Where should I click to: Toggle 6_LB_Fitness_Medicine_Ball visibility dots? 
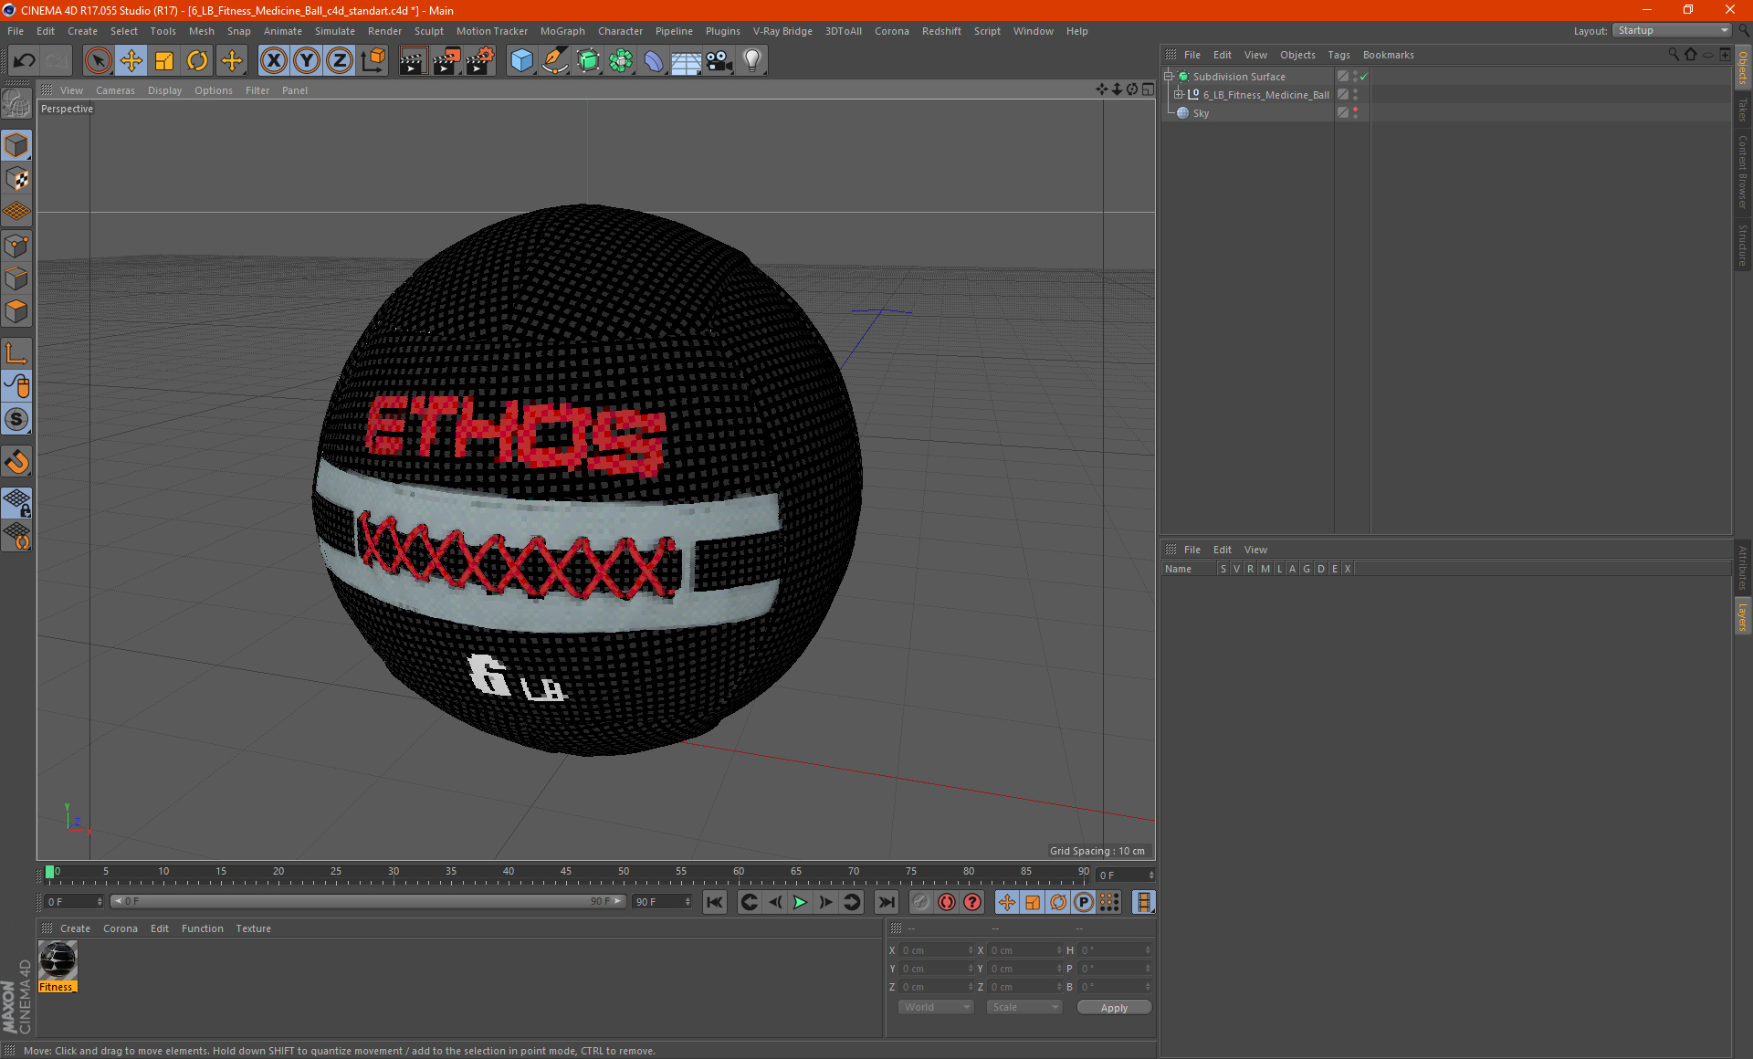[x=1355, y=95]
